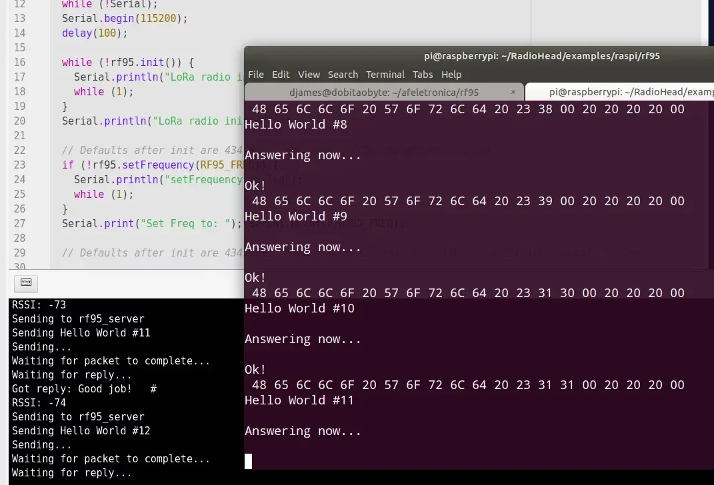
Task: Click 'Hello World #8' terminal output line
Action: [295, 124]
